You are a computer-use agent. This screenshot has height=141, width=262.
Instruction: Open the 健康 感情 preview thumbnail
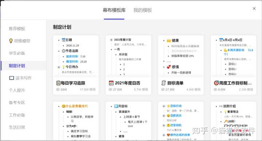click(181, 56)
